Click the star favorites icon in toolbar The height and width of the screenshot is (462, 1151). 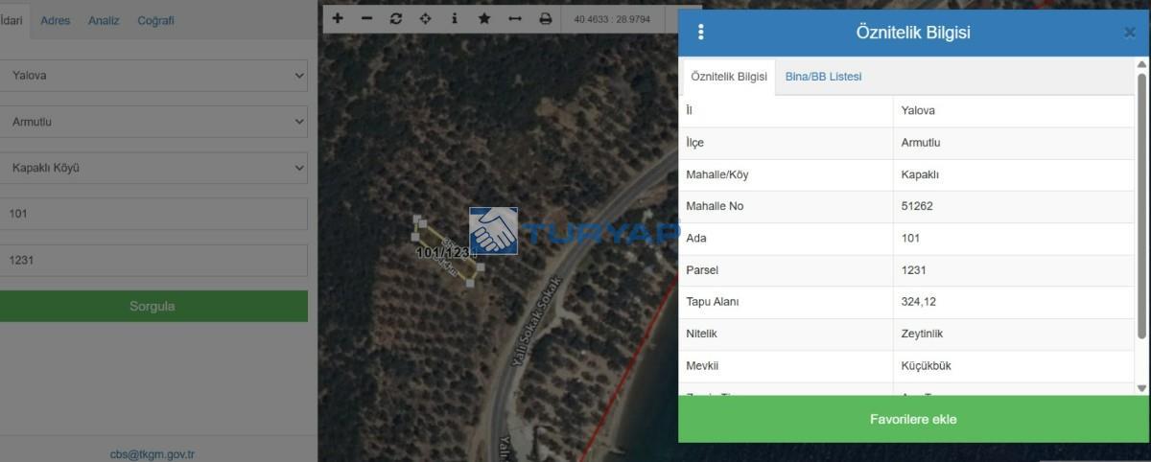click(x=484, y=19)
